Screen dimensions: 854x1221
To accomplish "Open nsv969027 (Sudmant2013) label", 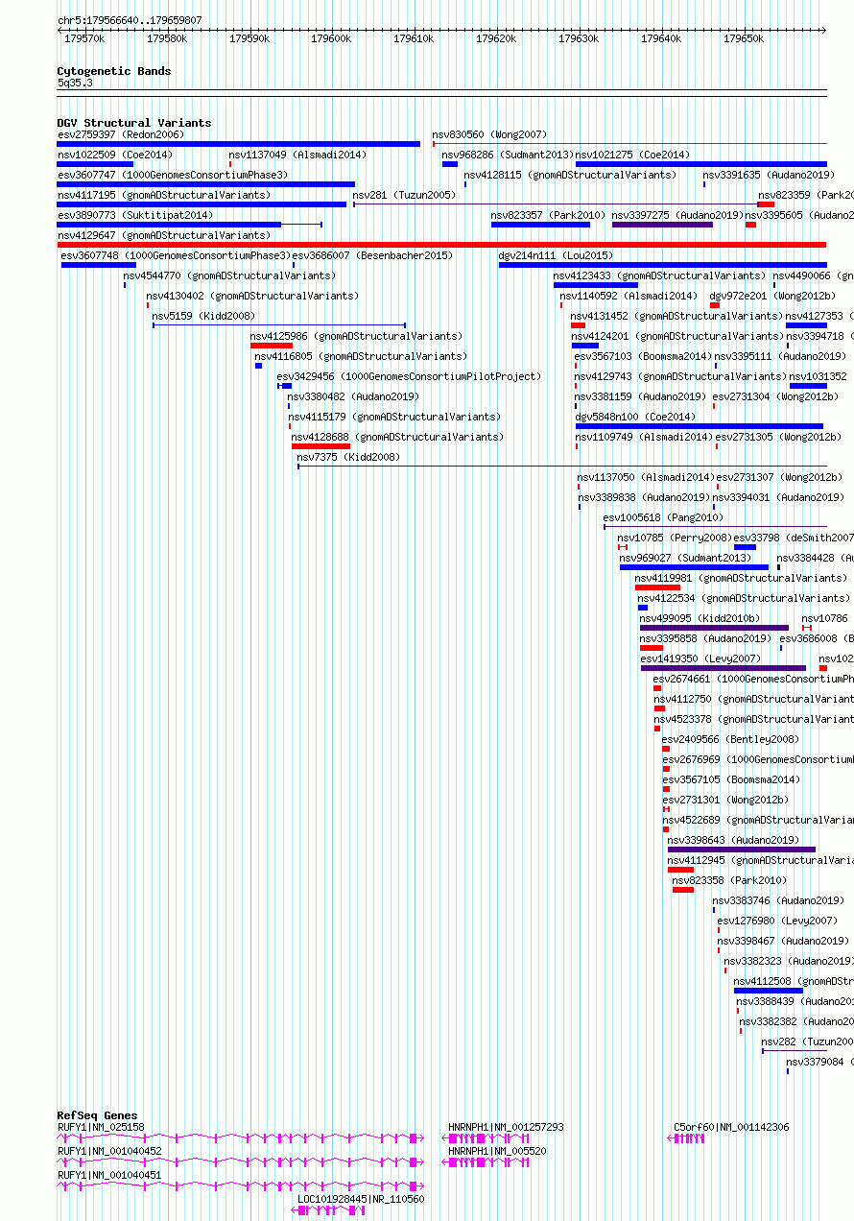I will pos(685,558).
